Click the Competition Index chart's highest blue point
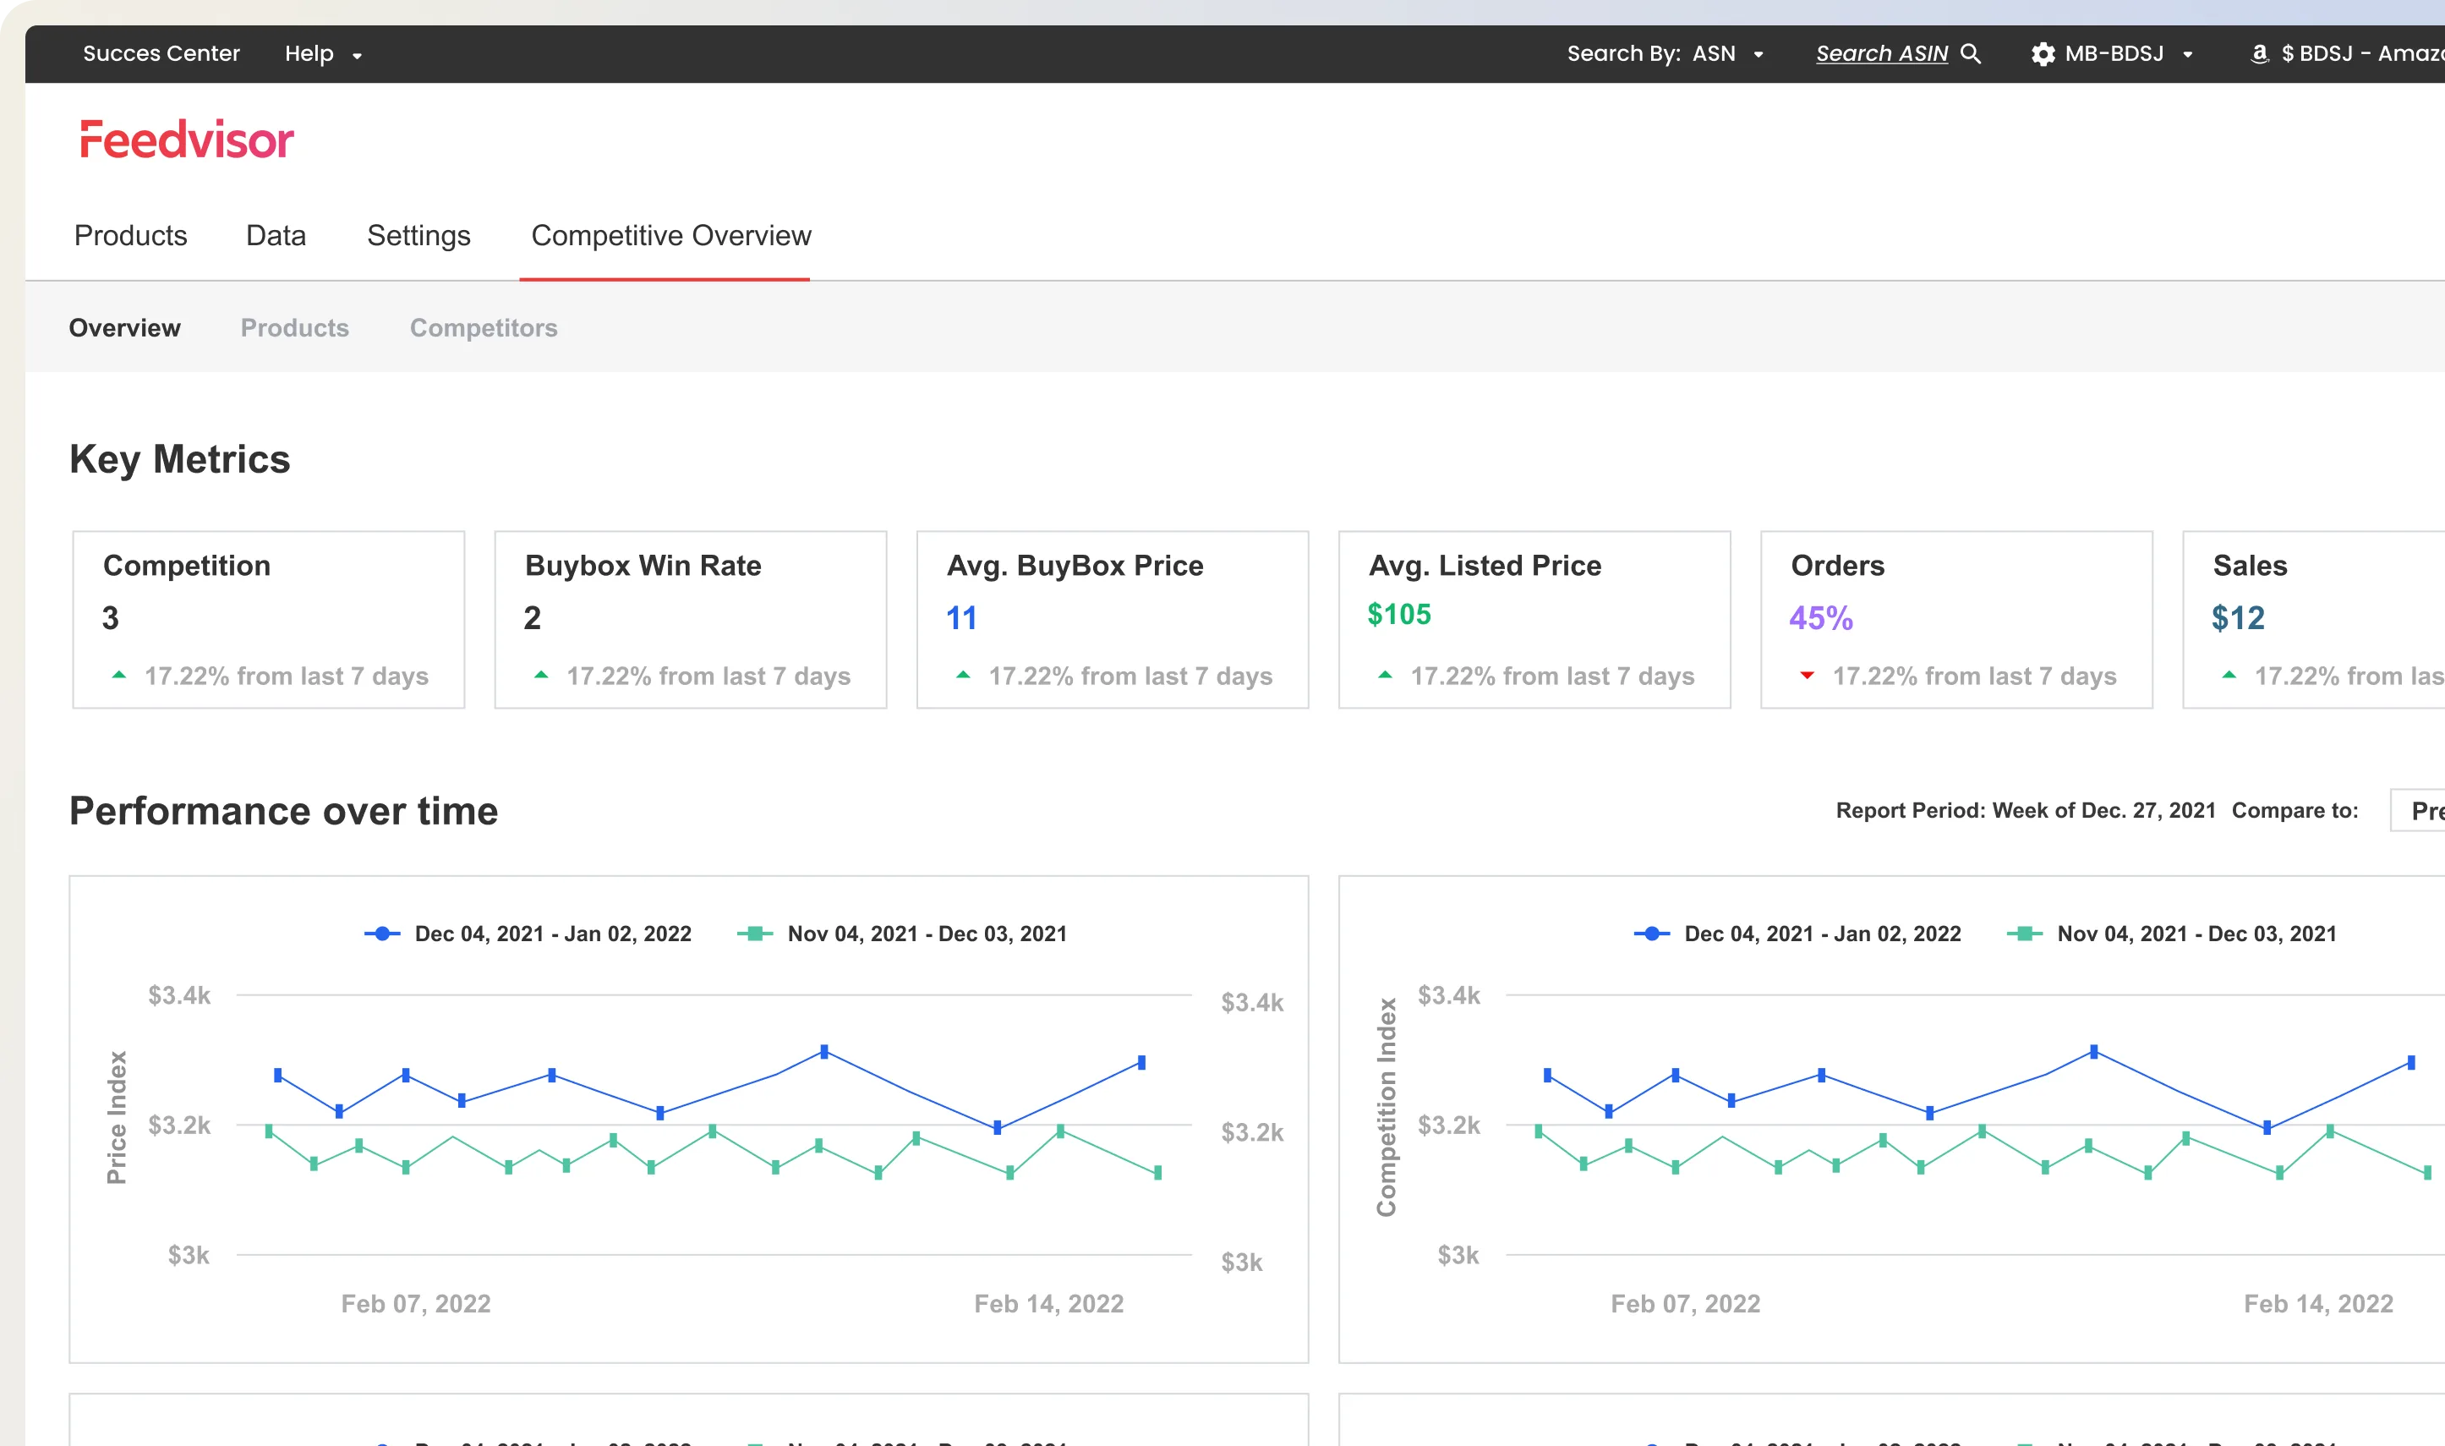This screenshot has width=2445, height=1446. point(2094,1051)
